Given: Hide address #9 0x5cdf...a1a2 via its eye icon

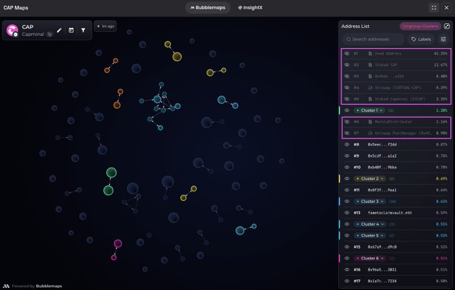Looking at the screenshot, I should click(x=347, y=156).
